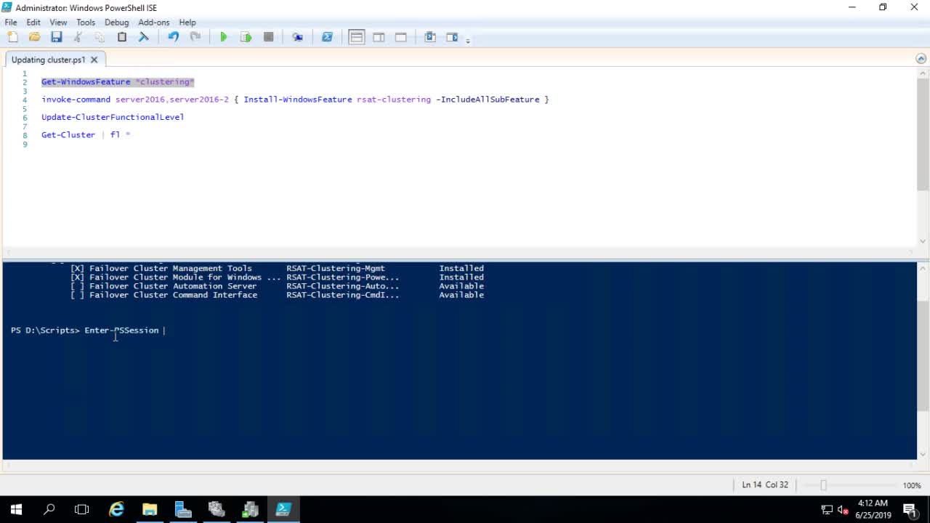
Task: Open a script file with the folder icon
Action: pos(34,37)
